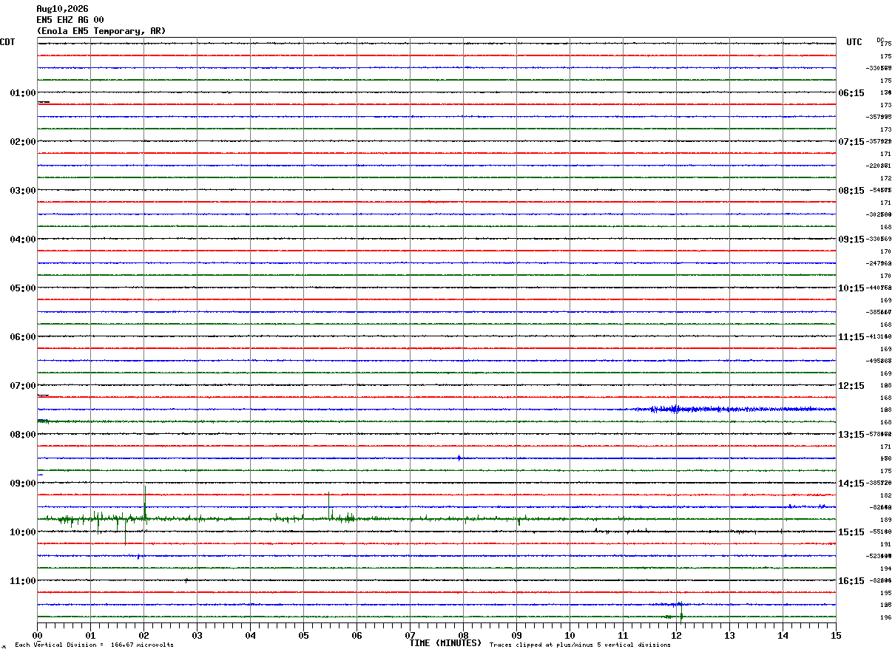Select the 07:00 CDT row label
Image resolution: width=895 pixels, height=655 pixels.
(x=23, y=386)
